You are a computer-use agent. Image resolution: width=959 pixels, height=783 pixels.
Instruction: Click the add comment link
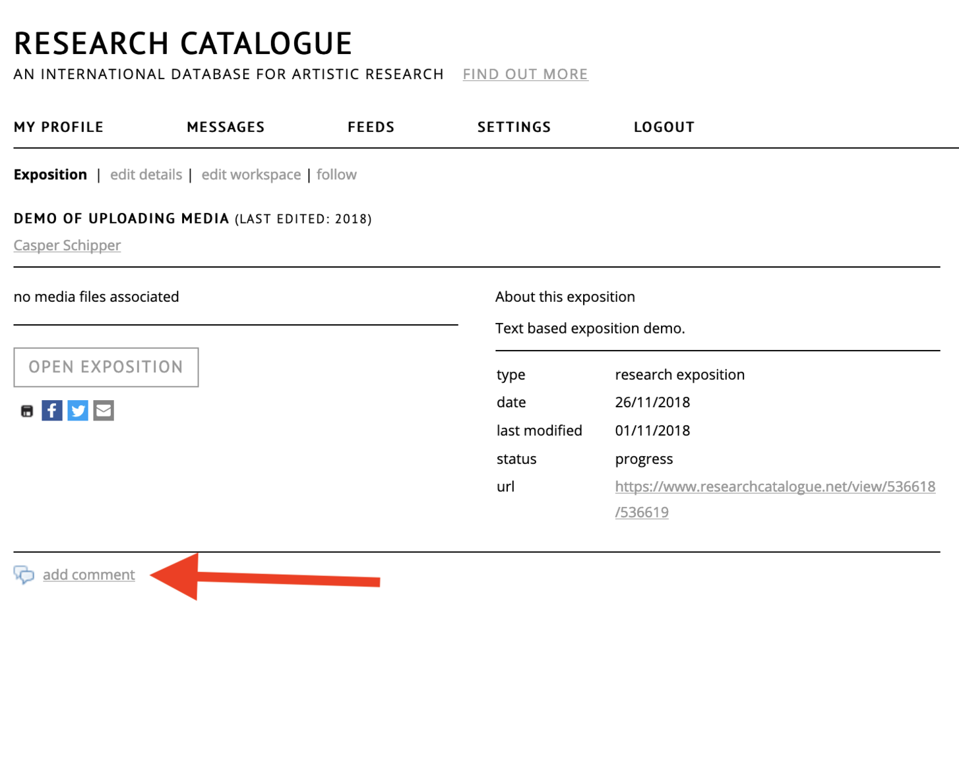89,575
